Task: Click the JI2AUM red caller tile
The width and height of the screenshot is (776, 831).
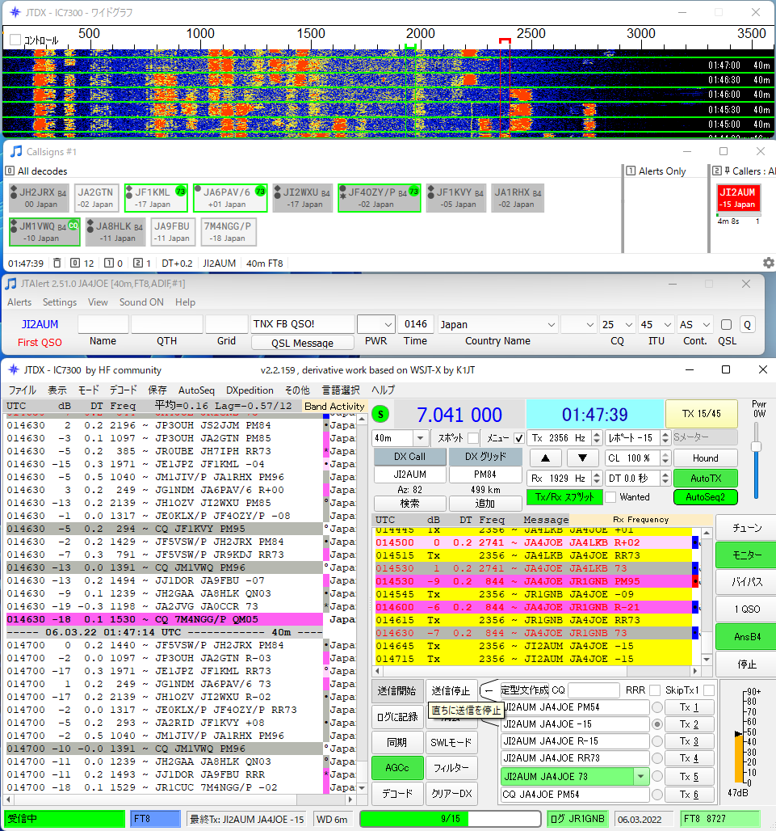Action: click(x=738, y=198)
